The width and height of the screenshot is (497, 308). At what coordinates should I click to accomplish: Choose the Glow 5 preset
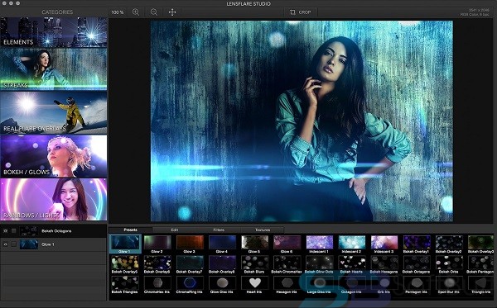coord(254,244)
